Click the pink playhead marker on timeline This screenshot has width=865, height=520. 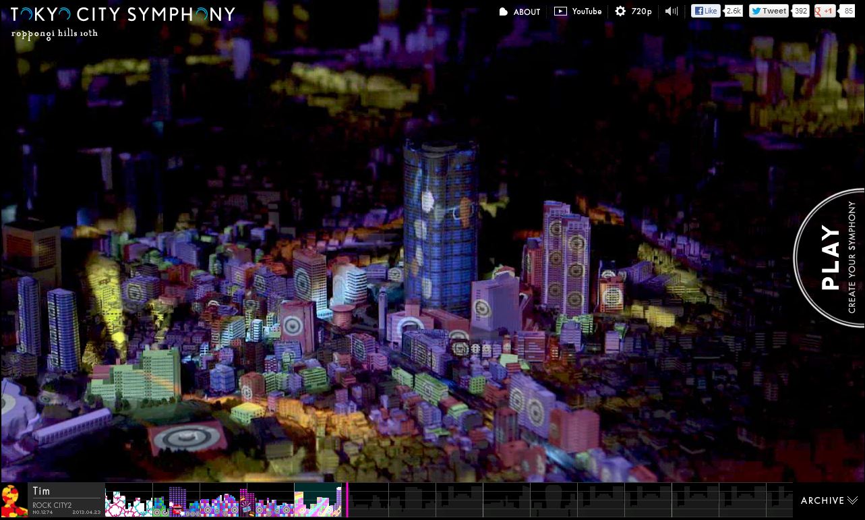[x=347, y=500]
